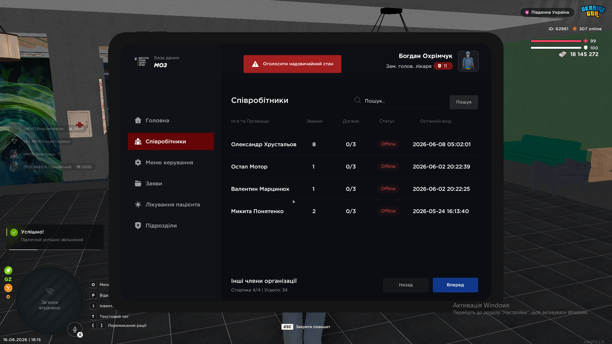Screen dimensions: 612x344
Task: Click the green success checkmark icon
Action: click(14, 232)
